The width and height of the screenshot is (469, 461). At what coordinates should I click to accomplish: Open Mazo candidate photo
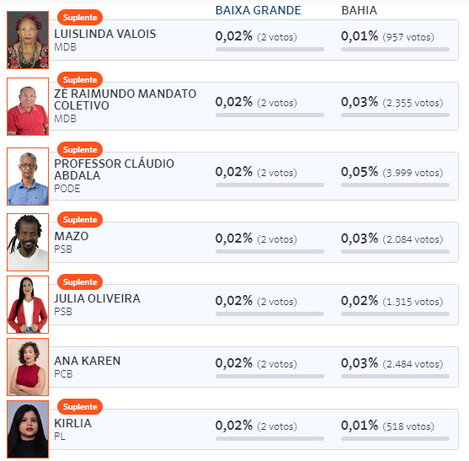[x=28, y=242]
